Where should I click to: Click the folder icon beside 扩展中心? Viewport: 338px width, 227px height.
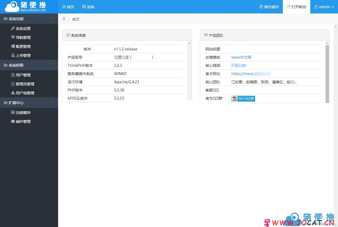6,103
